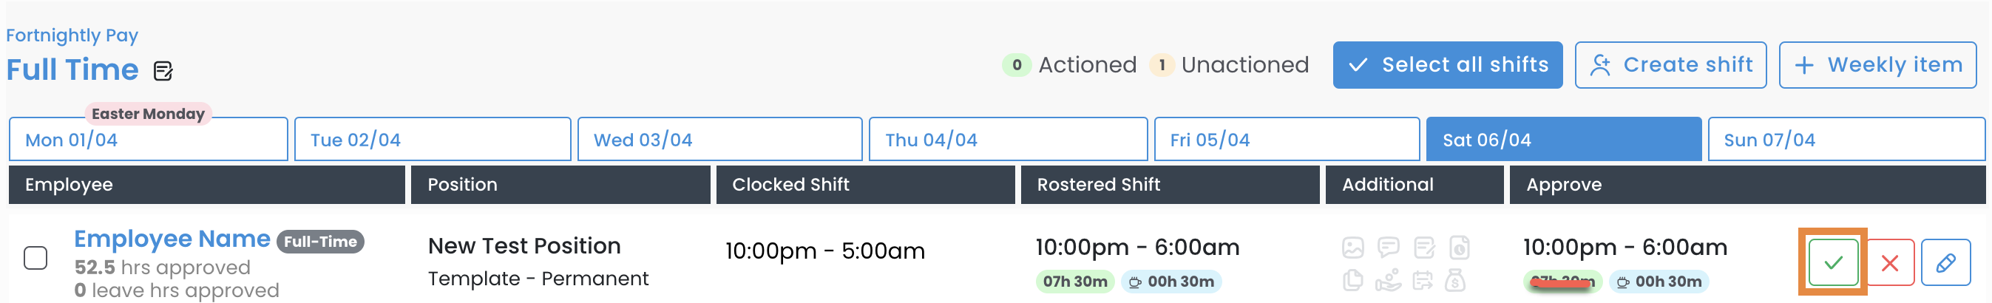Click the note-with-pencil icon in Additional
This screenshot has height=303, width=1992.
(x=1423, y=248)
